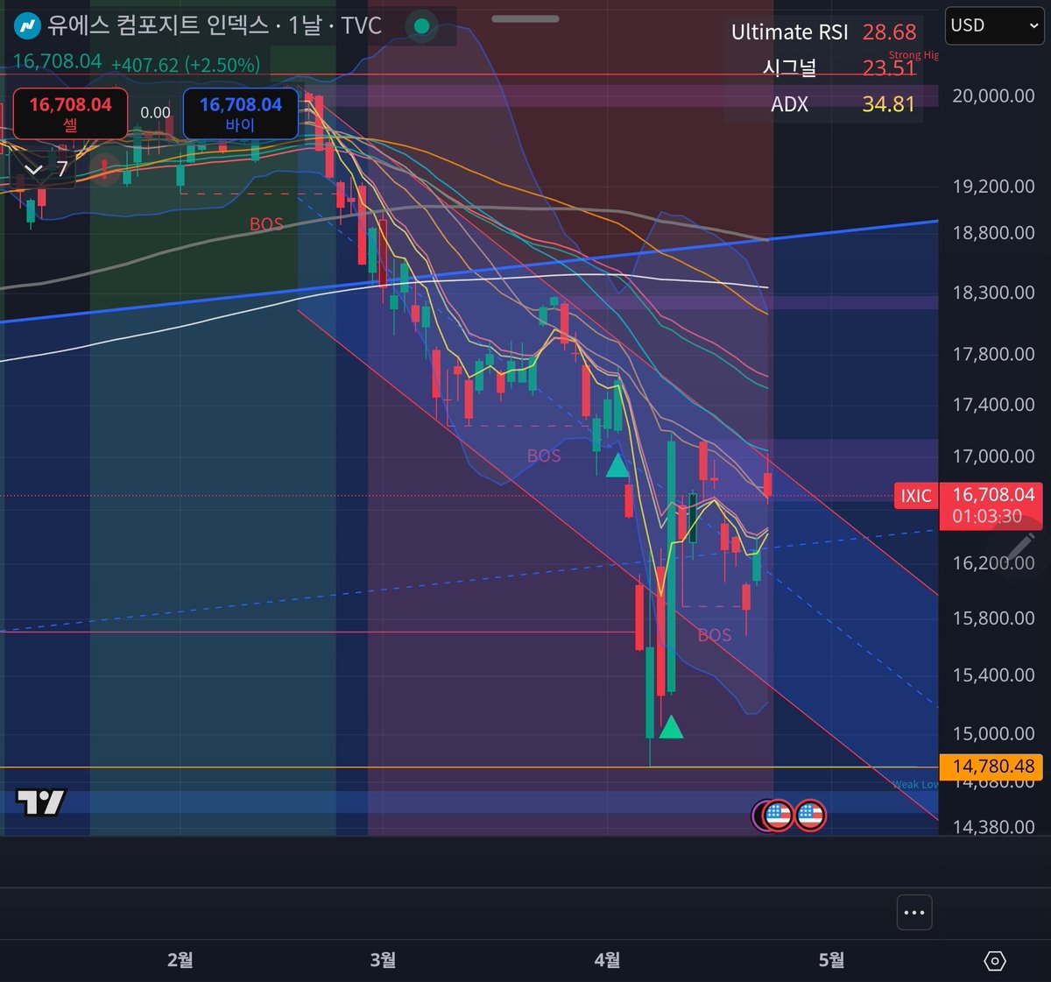Click the green market-open status dot
The image size is (1051, 982).
[x=422, y=27]
